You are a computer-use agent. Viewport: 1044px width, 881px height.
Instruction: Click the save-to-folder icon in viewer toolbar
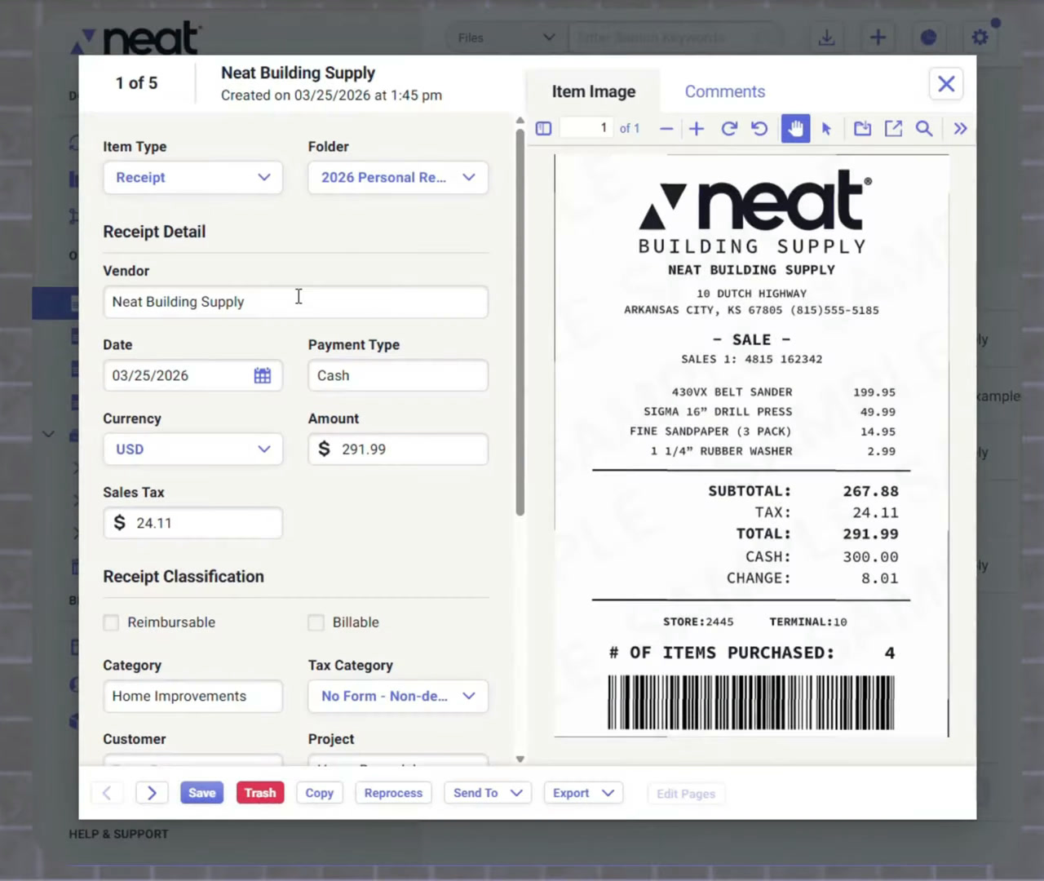tap(862, 128)
